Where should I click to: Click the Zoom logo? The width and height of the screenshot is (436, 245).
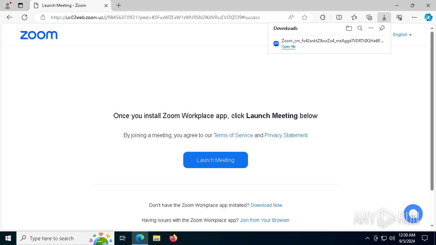(39, 35)
